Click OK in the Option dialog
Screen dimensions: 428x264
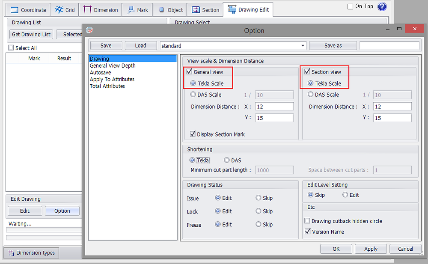[x=336, y=249]
